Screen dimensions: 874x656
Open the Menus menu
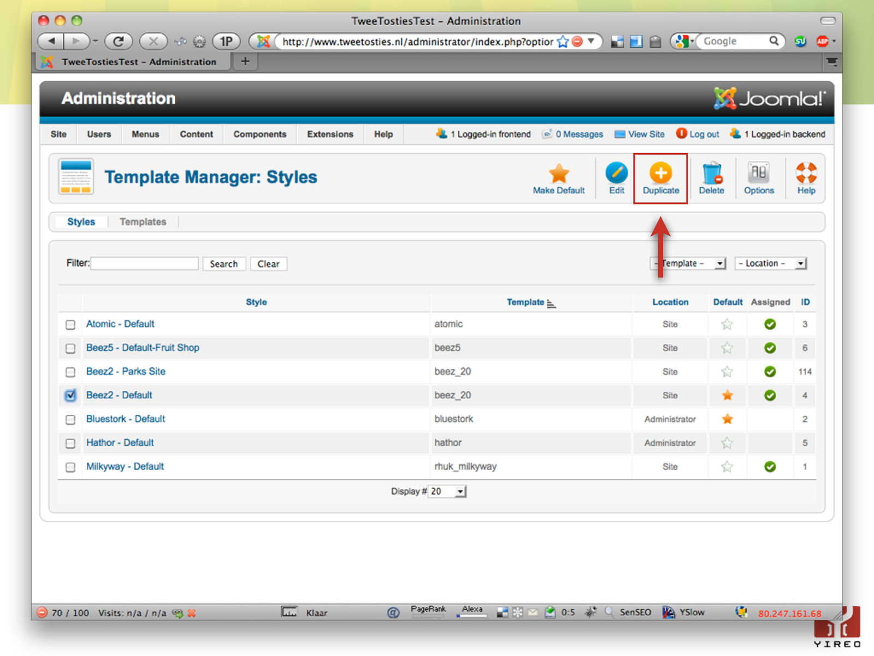pos(145,134)
